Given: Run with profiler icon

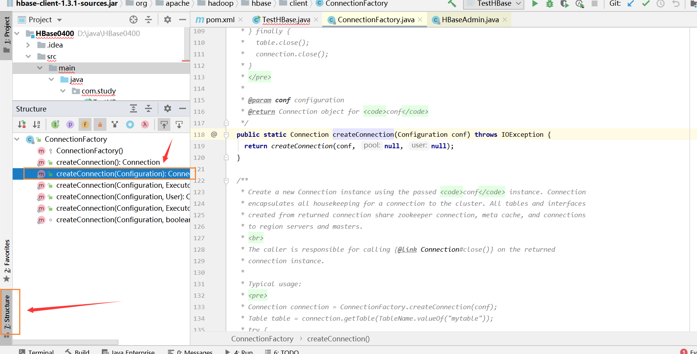Looking at the screenshot, I should click(580, 3).
